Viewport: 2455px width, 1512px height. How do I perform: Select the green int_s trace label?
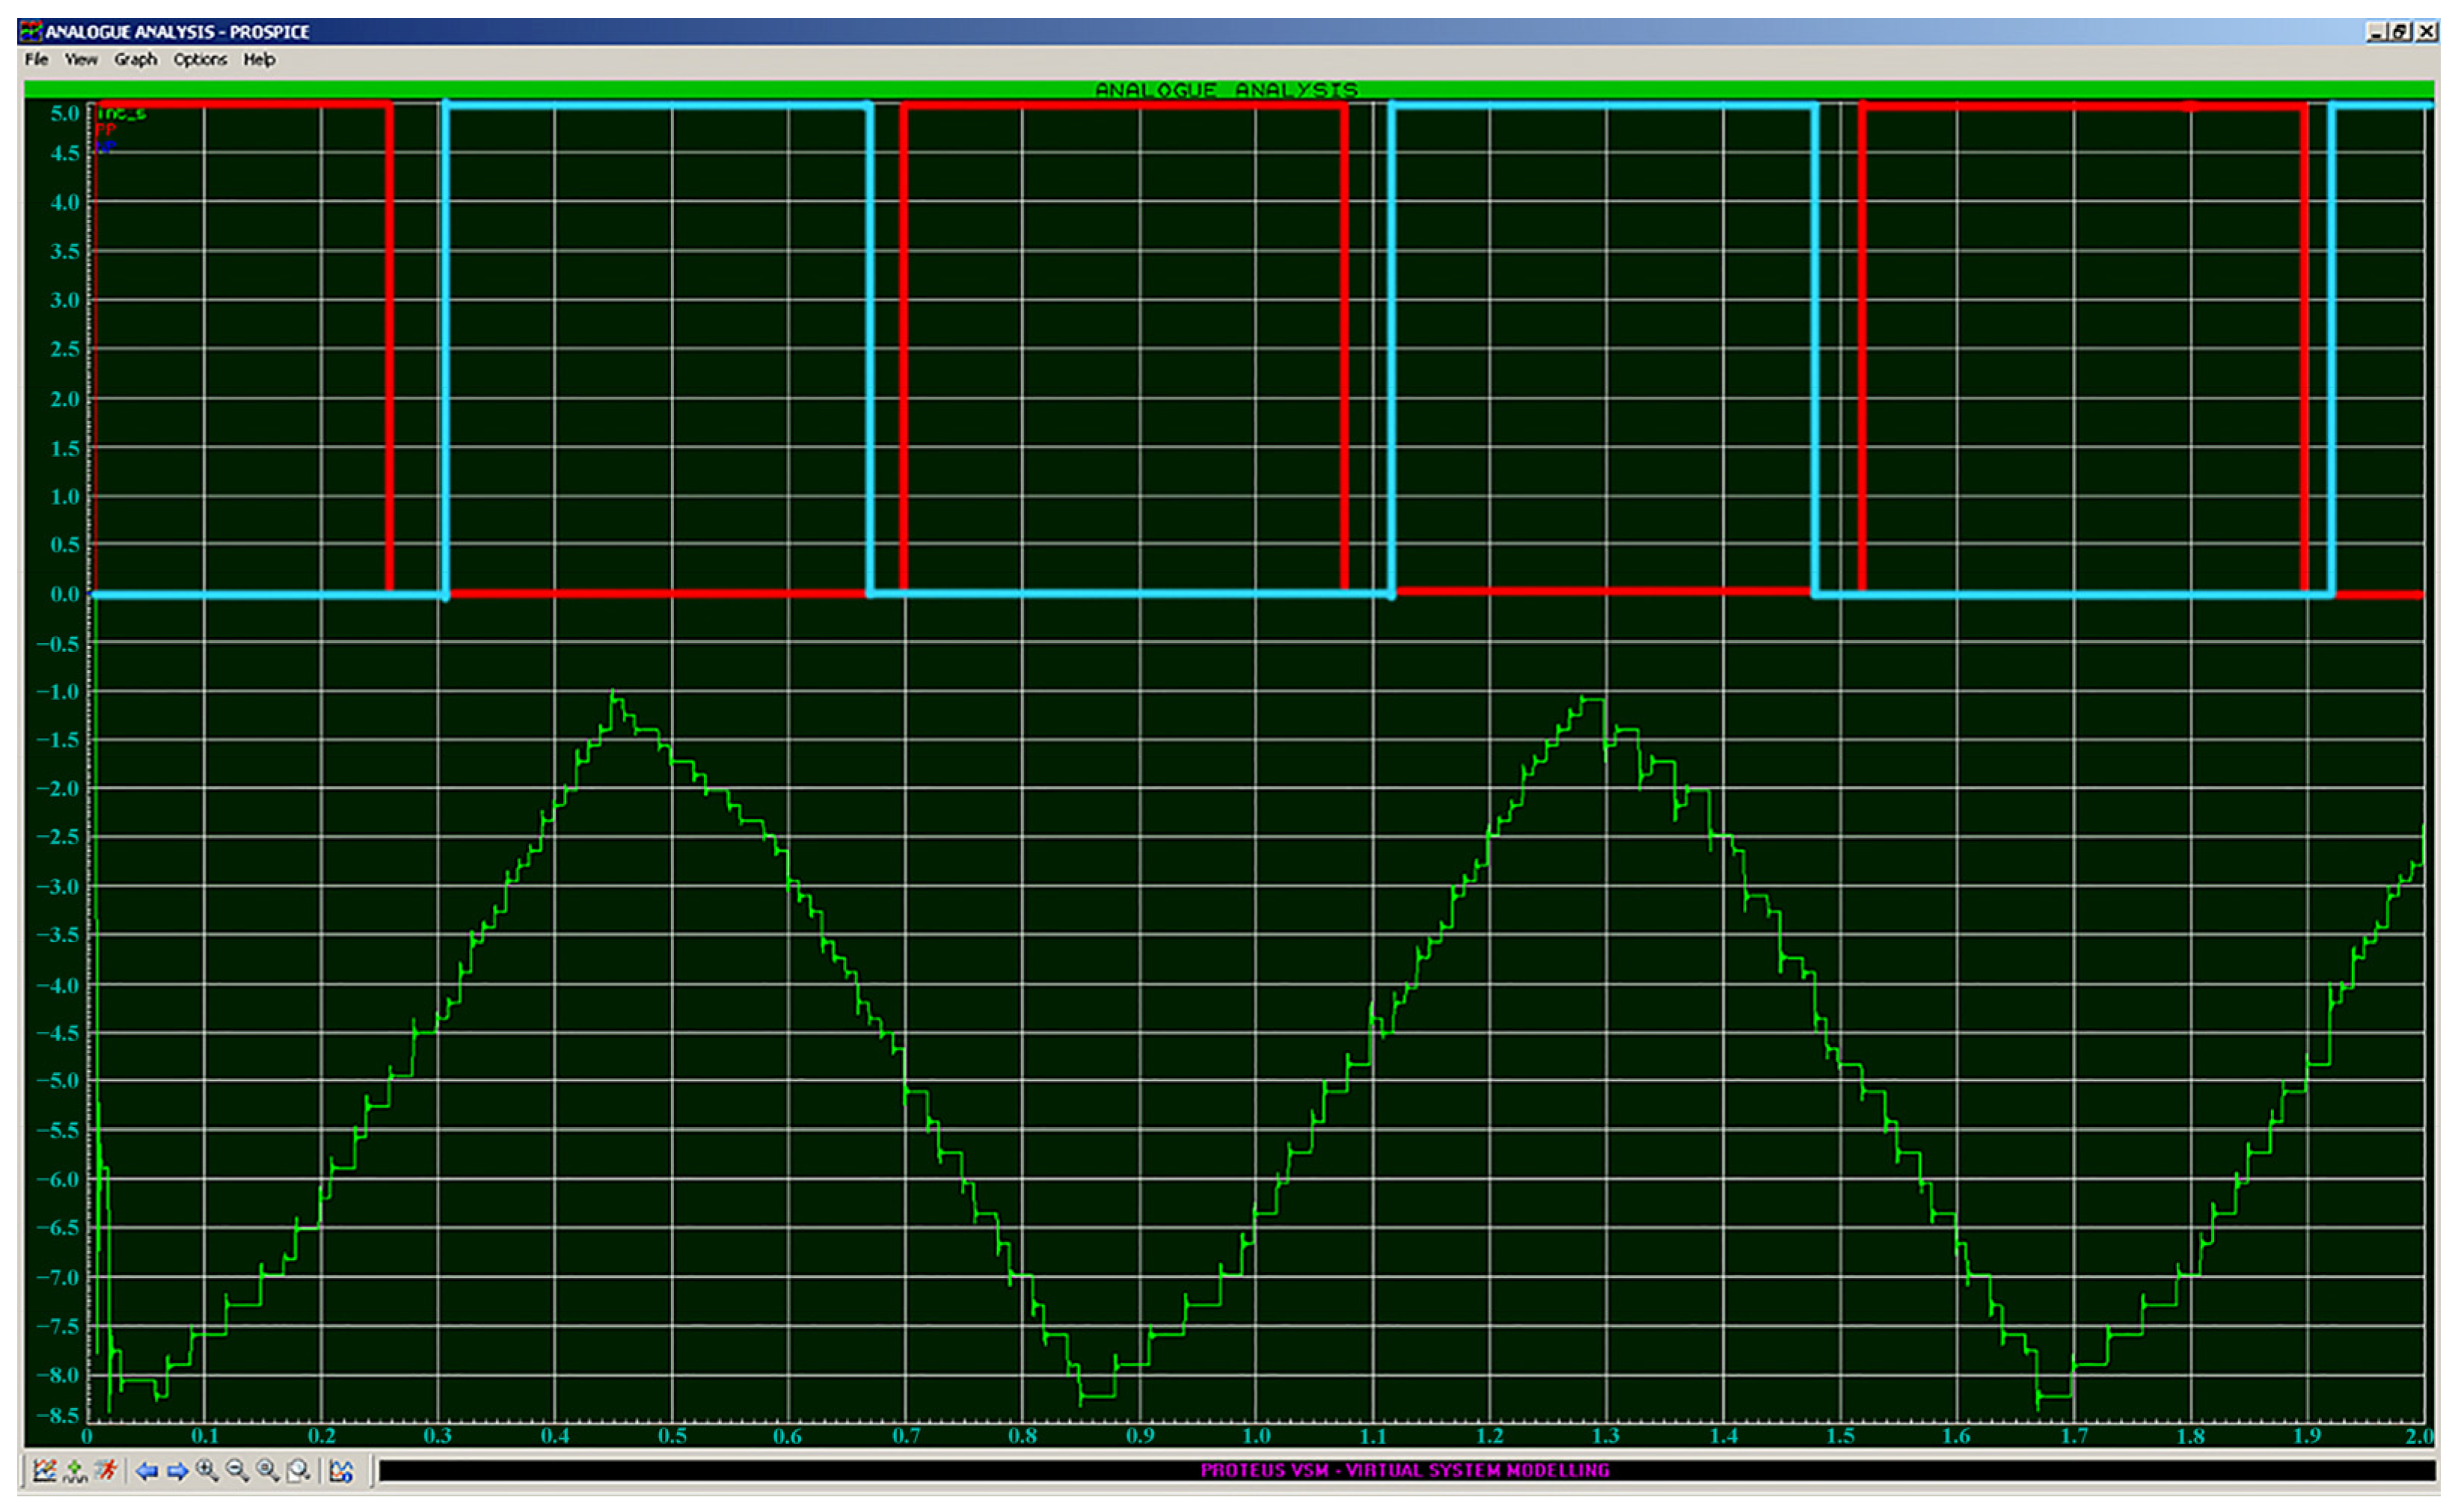point(123,114)
